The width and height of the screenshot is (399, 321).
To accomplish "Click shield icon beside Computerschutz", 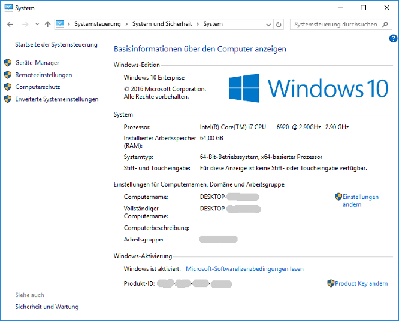I will click(8, 87).
